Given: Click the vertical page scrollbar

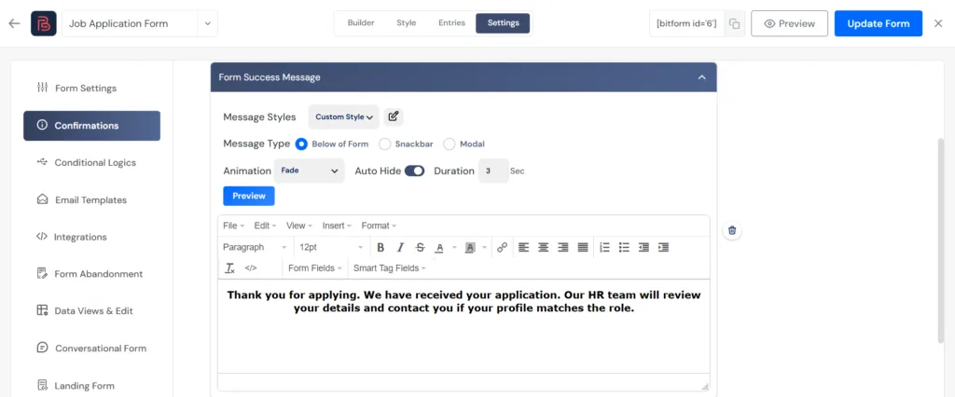Looking at the screenshot, I should click(x=941, y=240).
